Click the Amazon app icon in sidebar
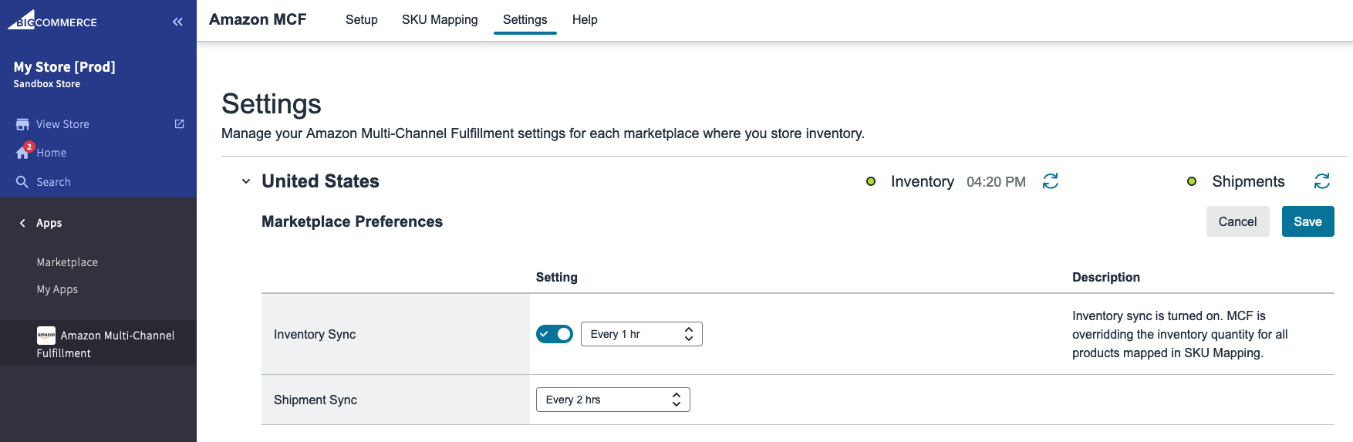Image resolution: width=1353 pixels, height=442 pixels. pos(46,336)
